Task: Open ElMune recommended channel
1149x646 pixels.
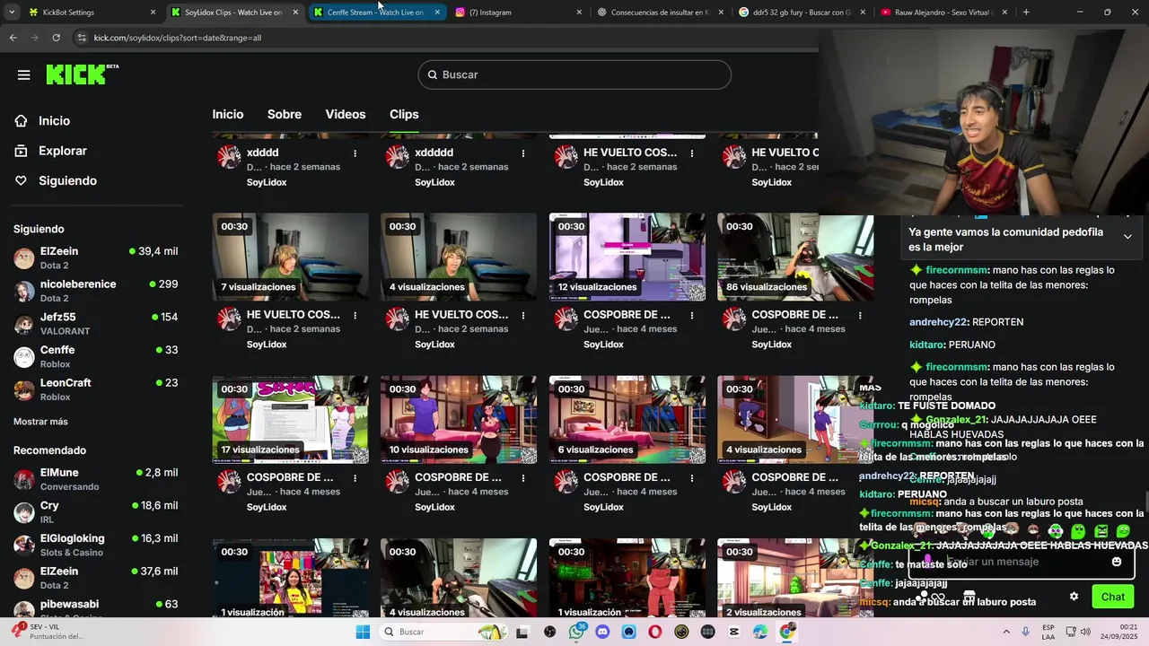Action: pyautogui.click(x=95, y=479)
